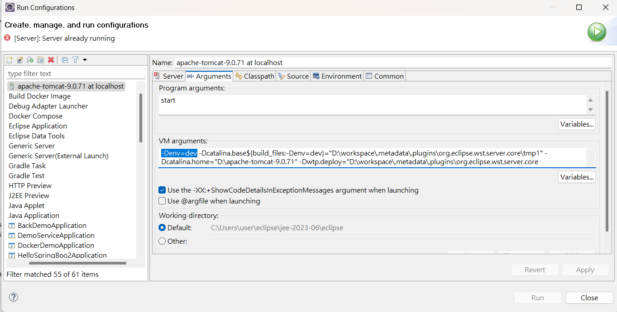617x312 pixels.
Task: Open the filter options dropdown arrow
Action: (x=85, y=60)
